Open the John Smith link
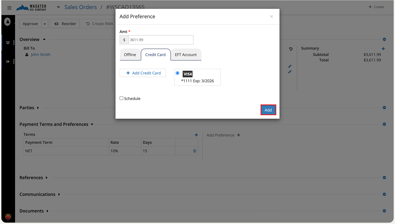 41,55
